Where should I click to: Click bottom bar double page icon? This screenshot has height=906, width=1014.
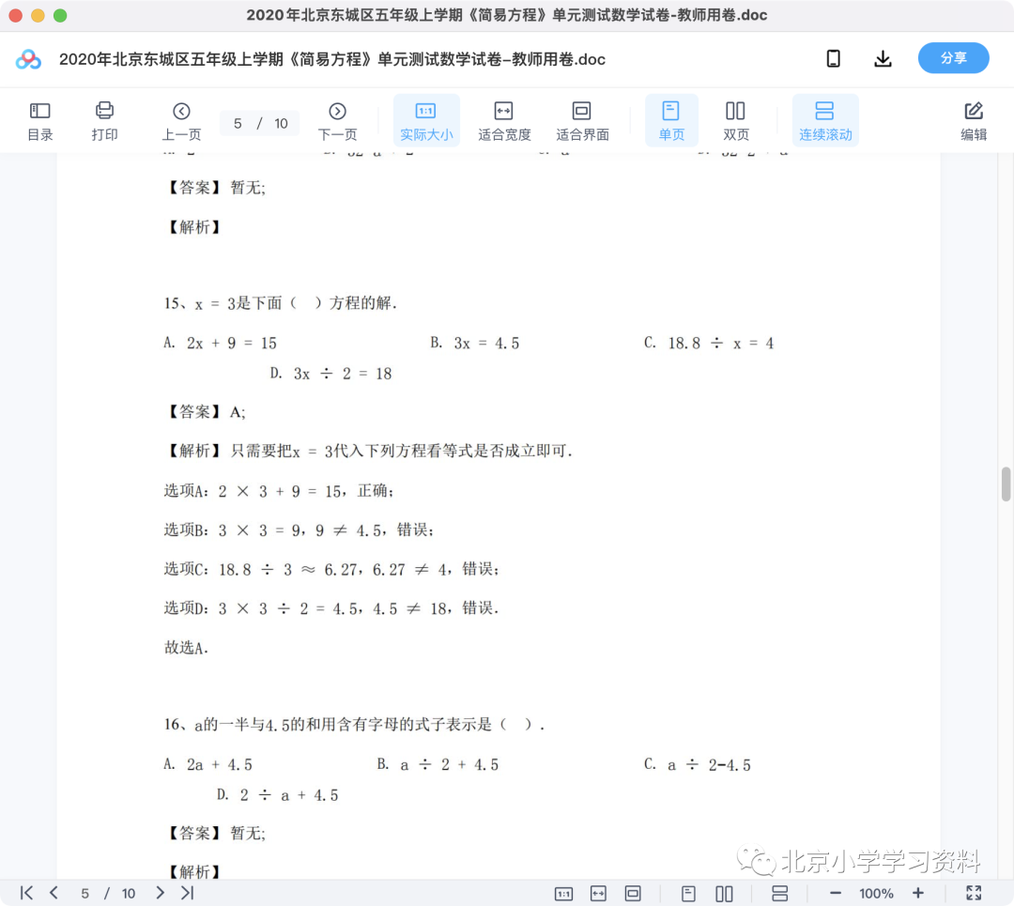click(724, 894)
